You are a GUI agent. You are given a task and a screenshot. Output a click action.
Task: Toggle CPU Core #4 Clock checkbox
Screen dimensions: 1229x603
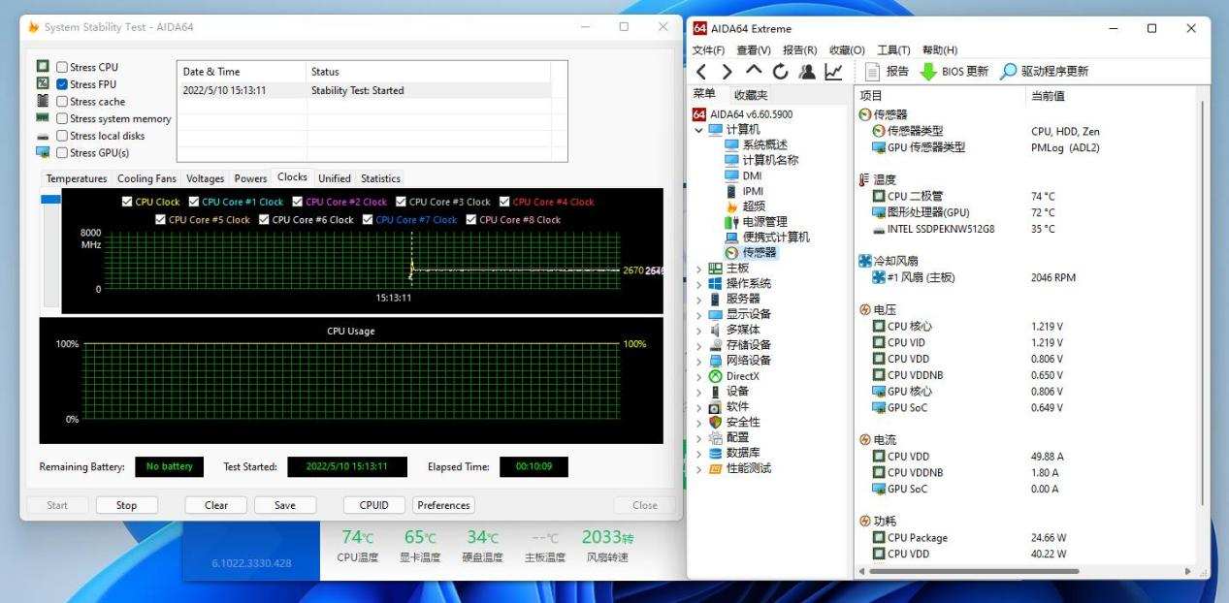[x=504, y=202]
